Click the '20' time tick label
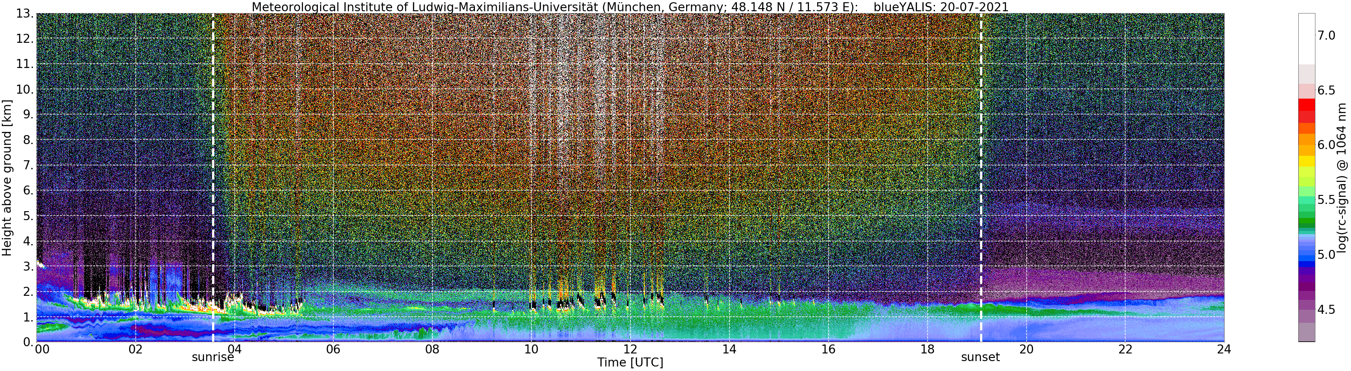 point(1026,349)
